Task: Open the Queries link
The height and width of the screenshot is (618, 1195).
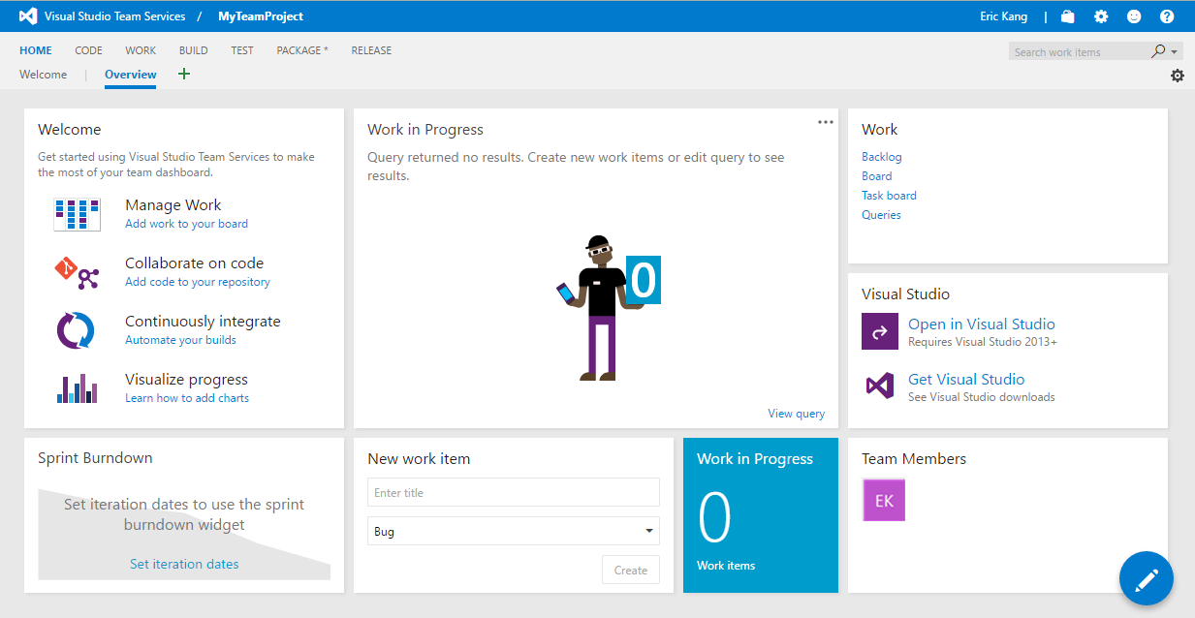Action: click(881, 215)
